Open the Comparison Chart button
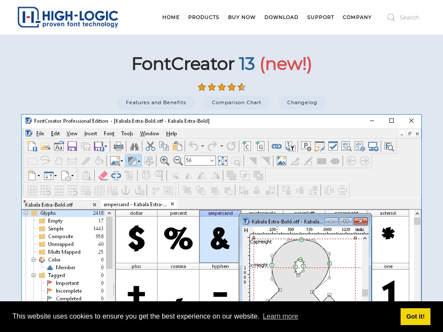The height and width of the screenshot is (332, 443). click(237, 102)
